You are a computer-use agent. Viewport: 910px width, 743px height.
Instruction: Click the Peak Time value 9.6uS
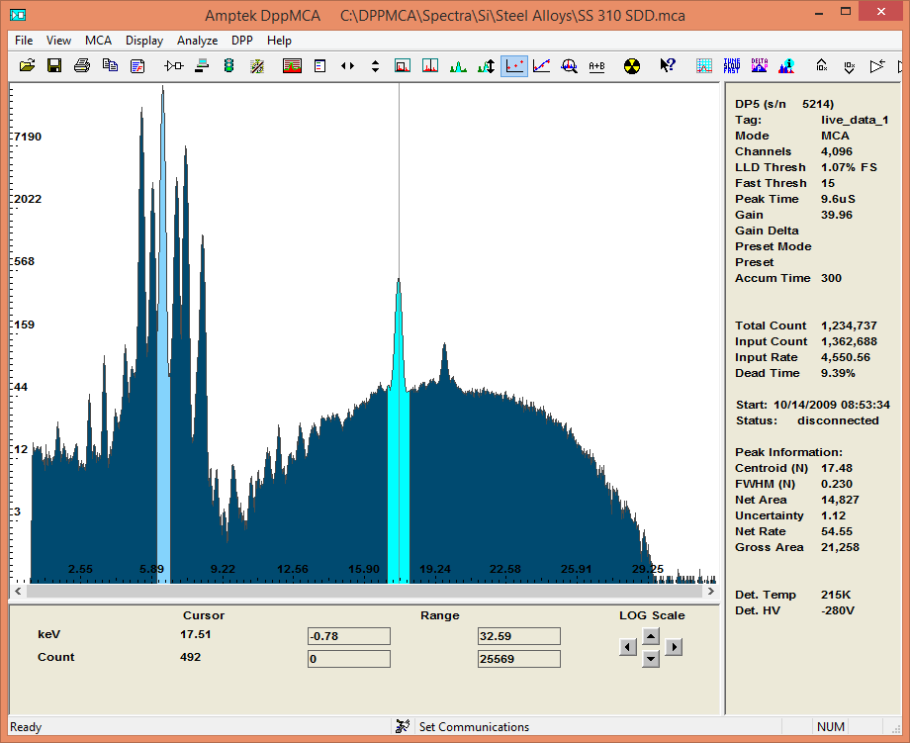tap(838, 199)
